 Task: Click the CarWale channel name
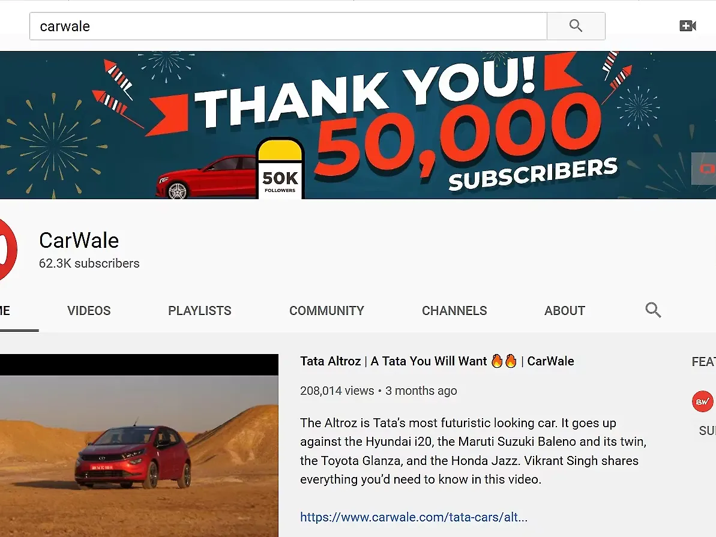point(79,240)
